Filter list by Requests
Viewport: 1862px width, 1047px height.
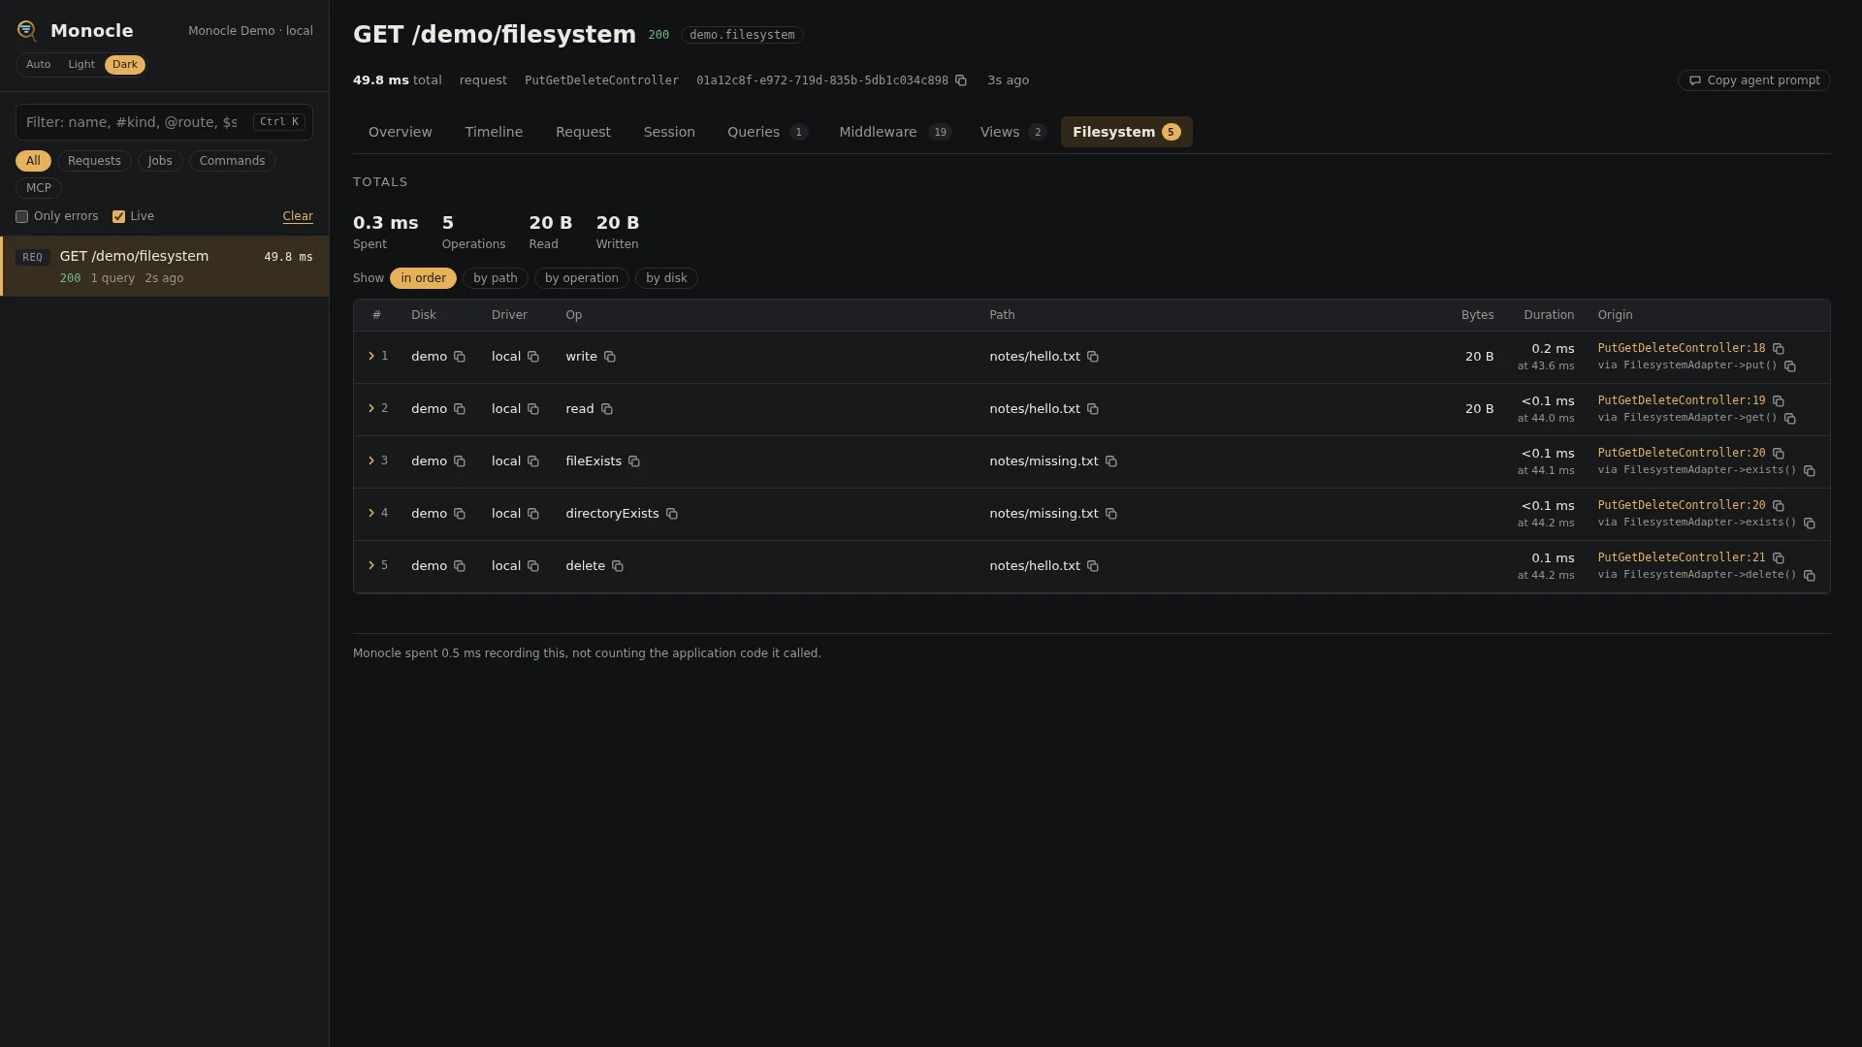(94, 161)
